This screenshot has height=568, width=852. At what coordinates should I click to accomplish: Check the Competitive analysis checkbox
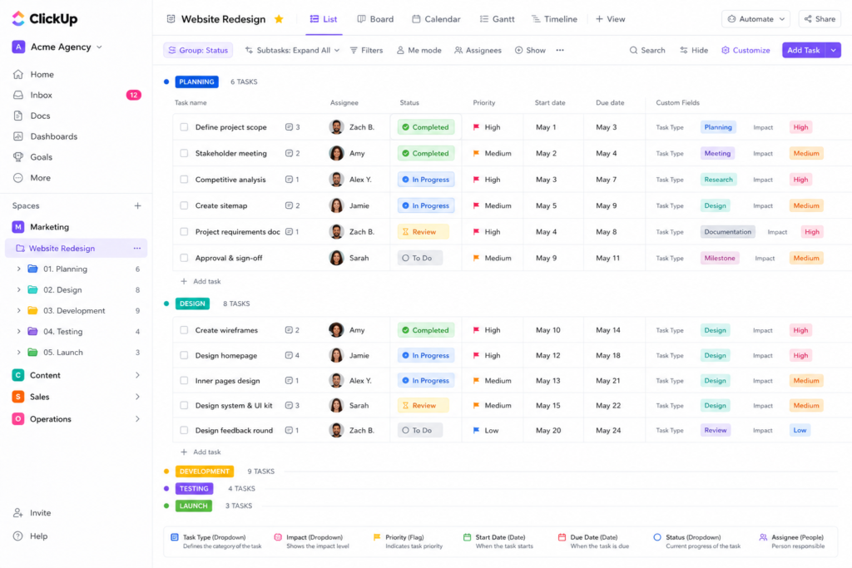[x=184, y=179]
